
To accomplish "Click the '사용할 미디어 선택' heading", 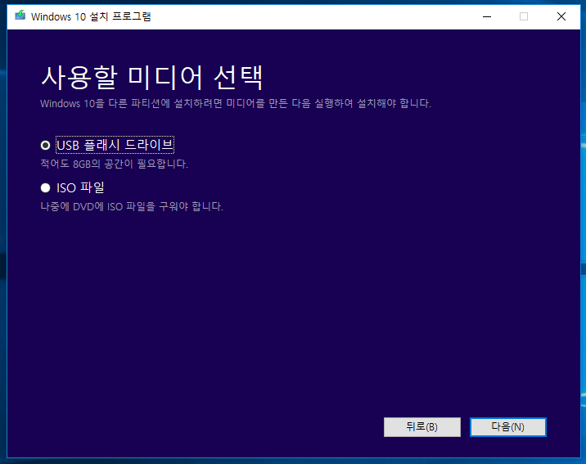I will click(x=152, y=78).
